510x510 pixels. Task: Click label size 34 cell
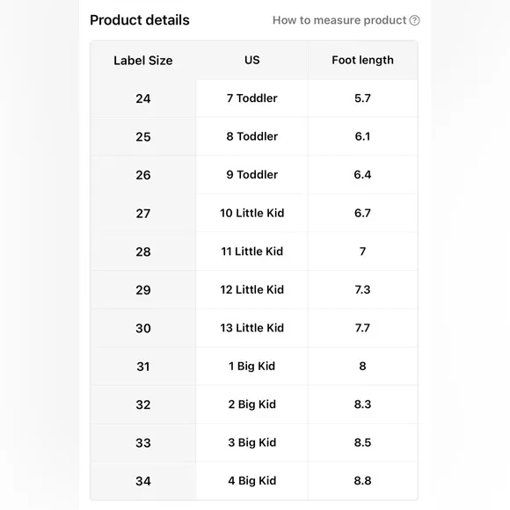point(143,481)
